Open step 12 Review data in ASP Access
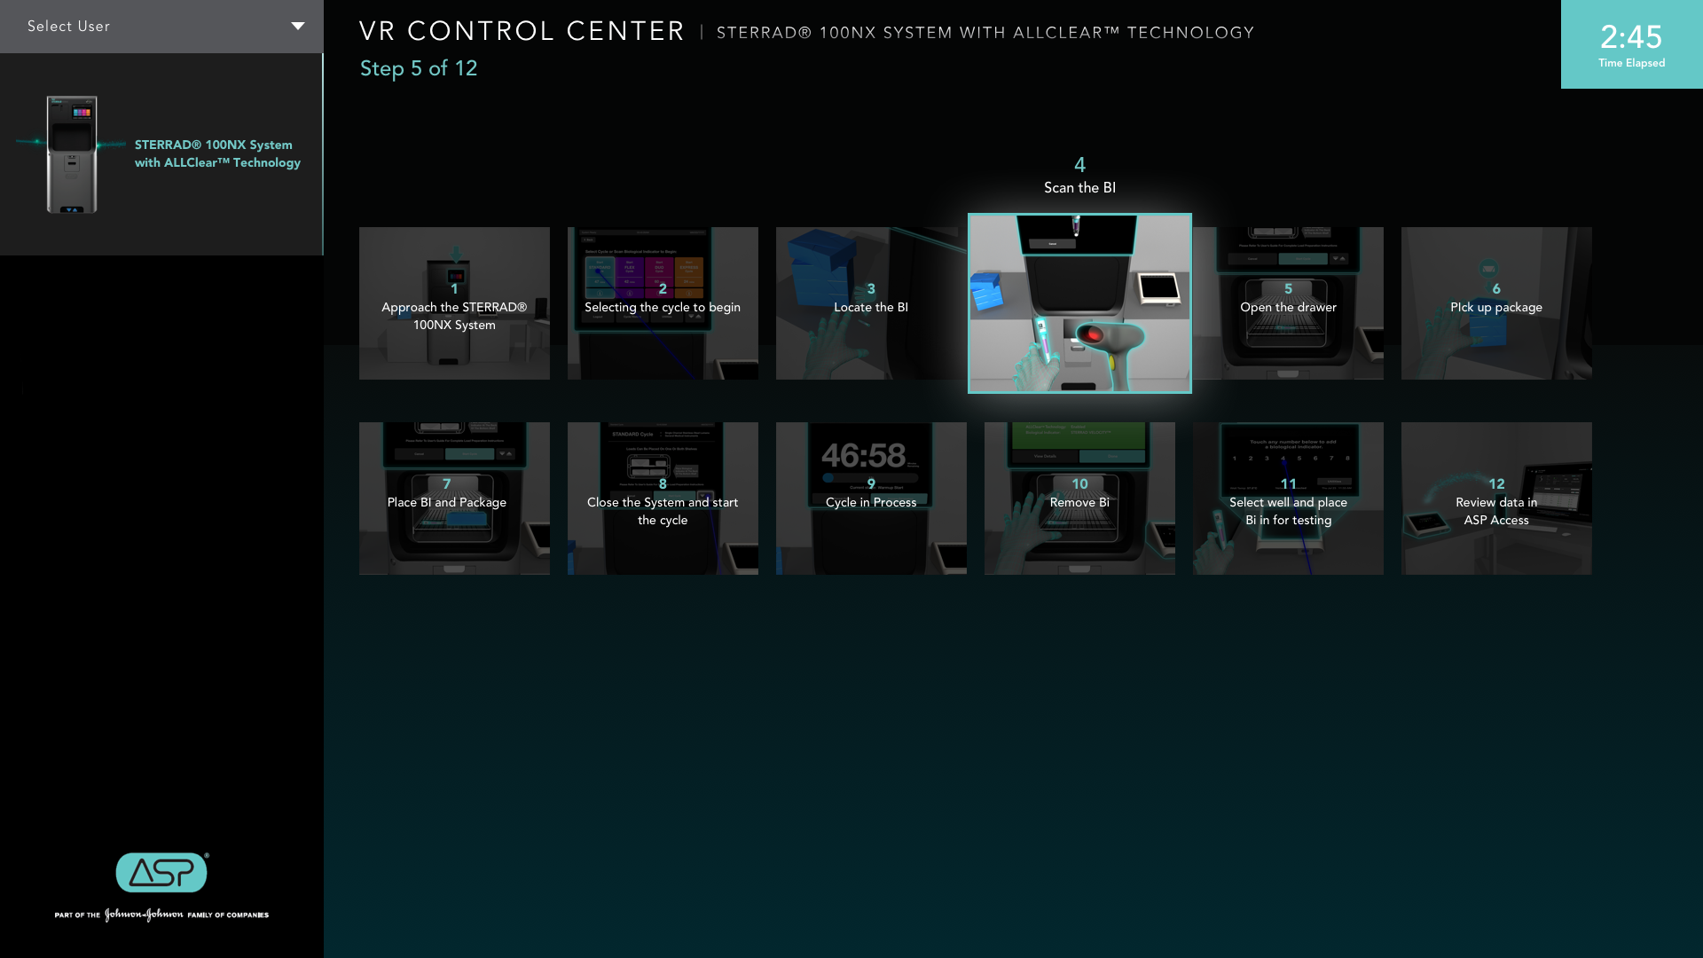Viewport: 1703px width, 958px height. (x=1496, y=499)
